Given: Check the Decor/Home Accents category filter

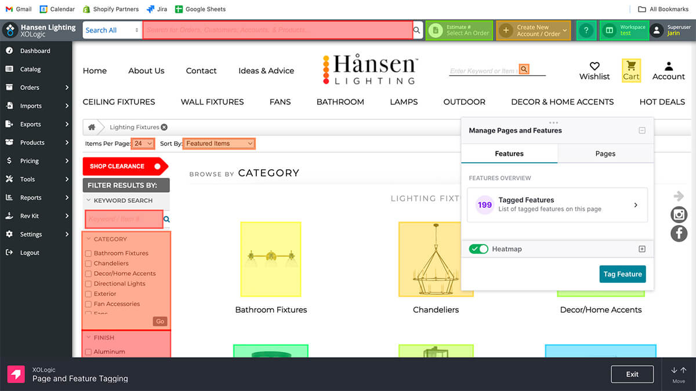Looking at the screenshot, I should point(88,273).
